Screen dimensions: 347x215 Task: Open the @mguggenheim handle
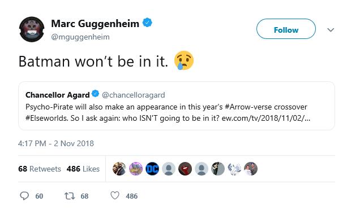pos(80,37)
